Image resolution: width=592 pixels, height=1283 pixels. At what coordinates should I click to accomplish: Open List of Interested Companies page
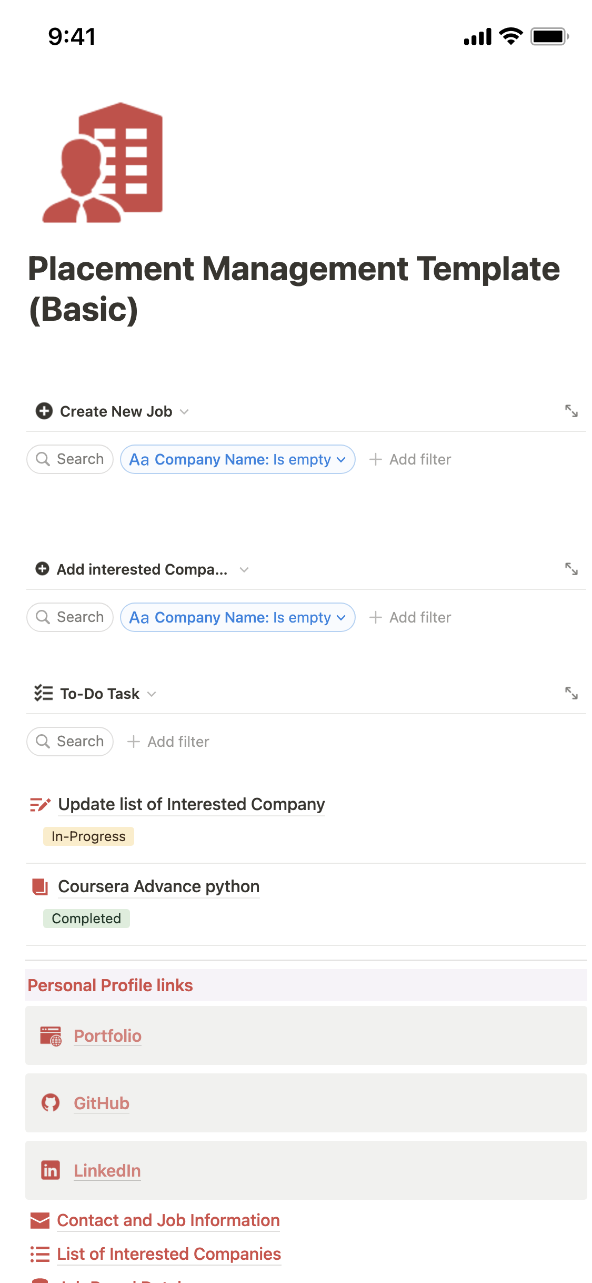pyautogui.click(x=168, y=1254)
